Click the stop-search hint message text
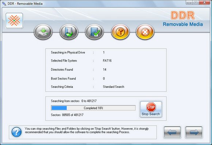This screenshot has width=212, height=145. (x=87, y=130)
